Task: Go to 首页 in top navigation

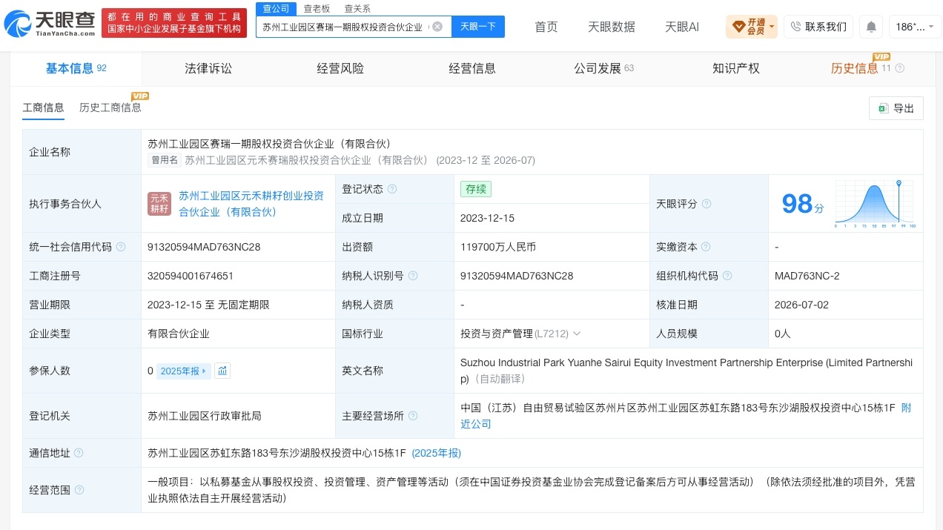Action: (546, 27)
